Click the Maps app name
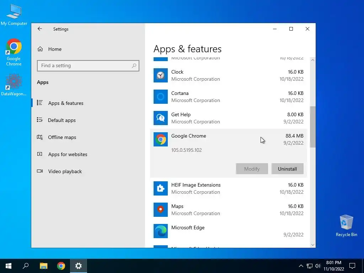 pos(177,207)
